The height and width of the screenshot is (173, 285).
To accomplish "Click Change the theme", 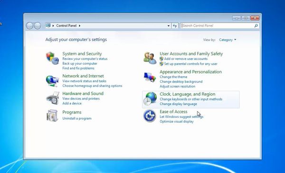I will [x=173, y=77].
